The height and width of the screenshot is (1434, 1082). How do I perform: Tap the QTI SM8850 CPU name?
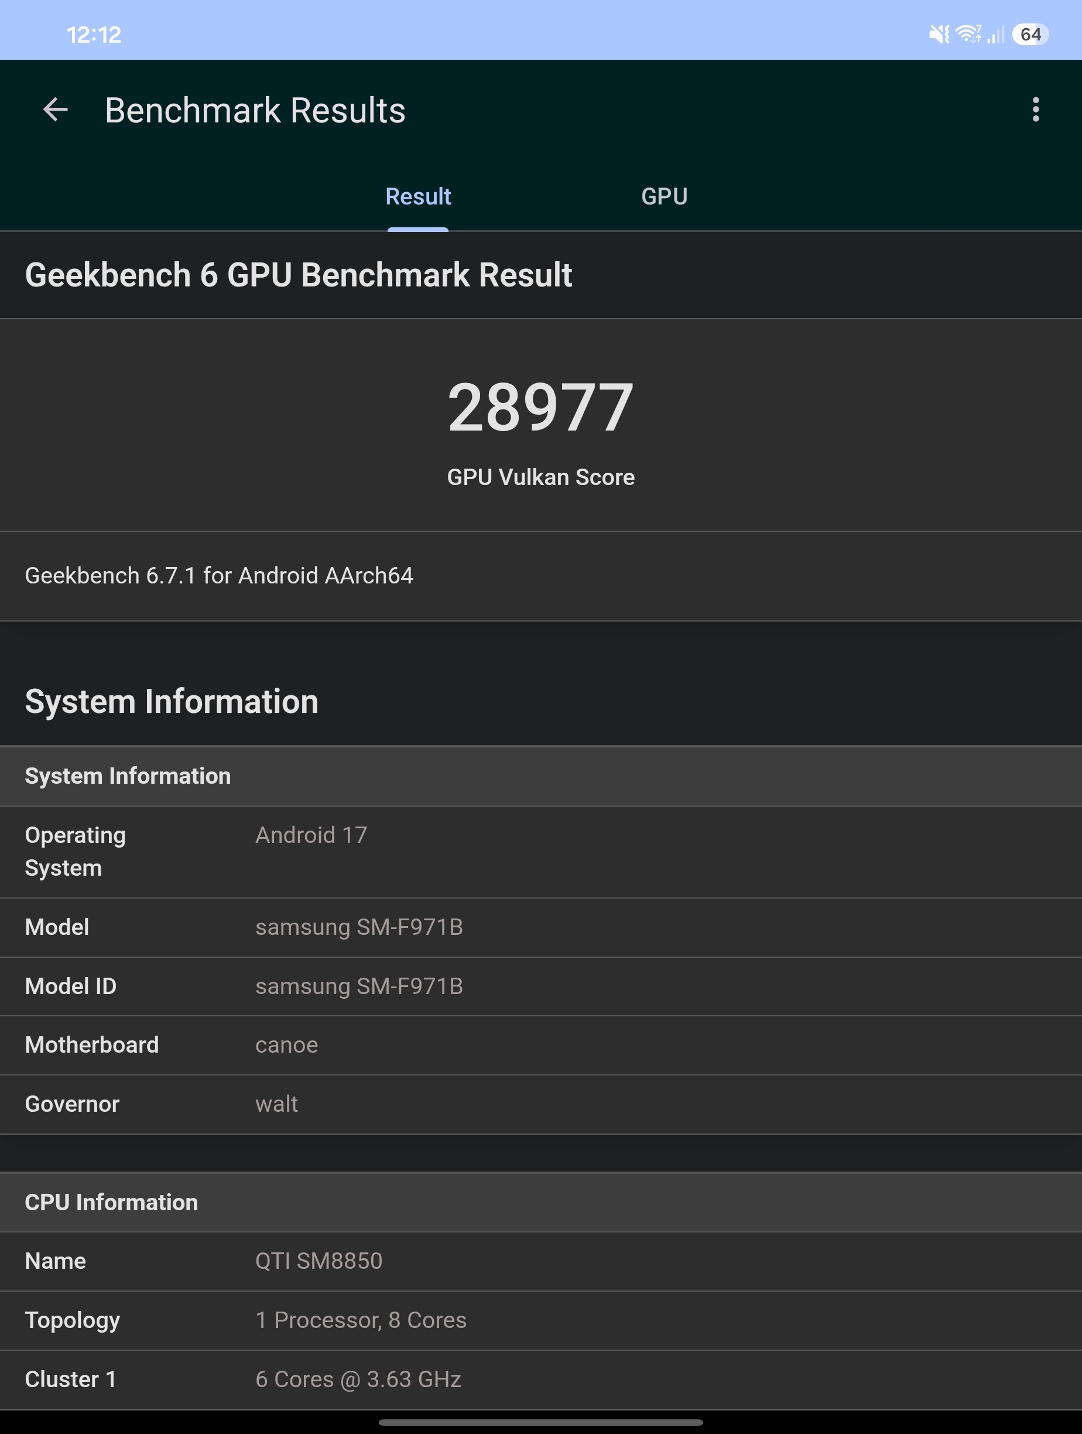(x=319, y=1261)
